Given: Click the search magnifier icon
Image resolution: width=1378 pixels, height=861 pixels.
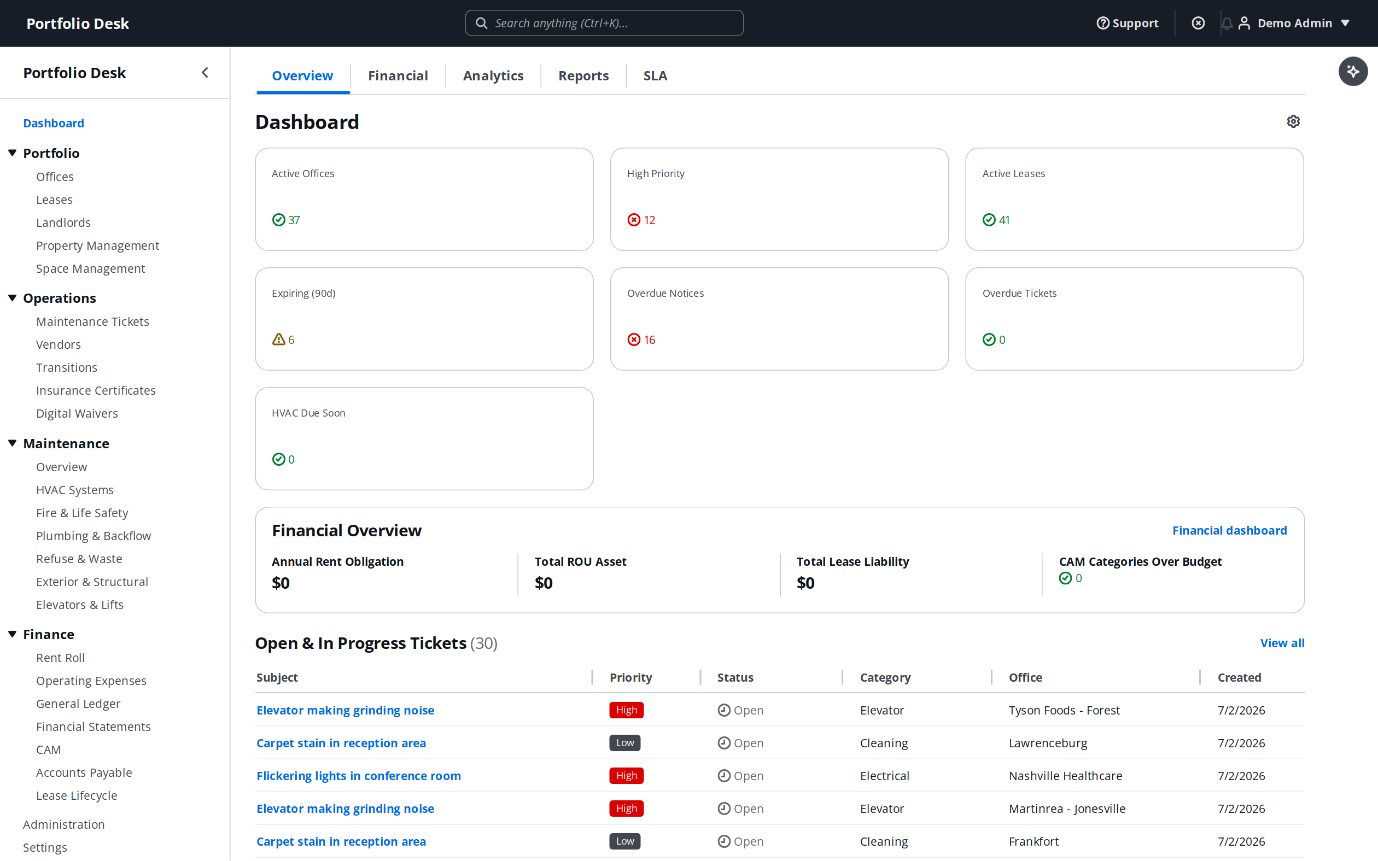Looking at the screenshot, I should pos(482,24).
